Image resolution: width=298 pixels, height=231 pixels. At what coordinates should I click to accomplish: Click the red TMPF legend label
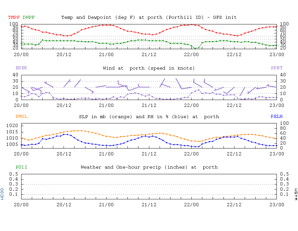tap(14, 17)
